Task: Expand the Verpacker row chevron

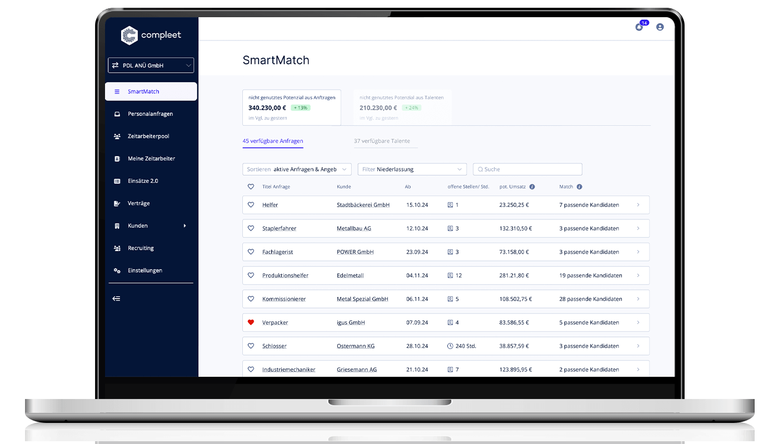Action: click(638, 322)
